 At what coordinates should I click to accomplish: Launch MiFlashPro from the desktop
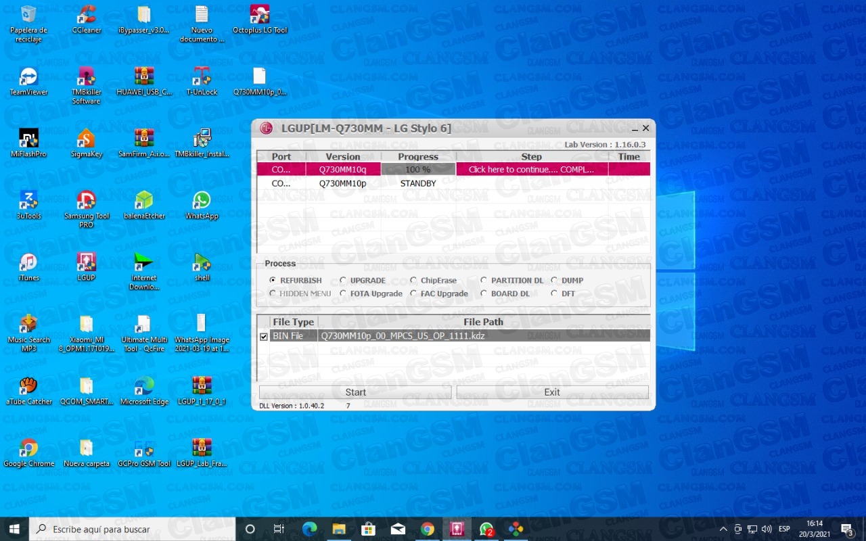coord(28,143)
